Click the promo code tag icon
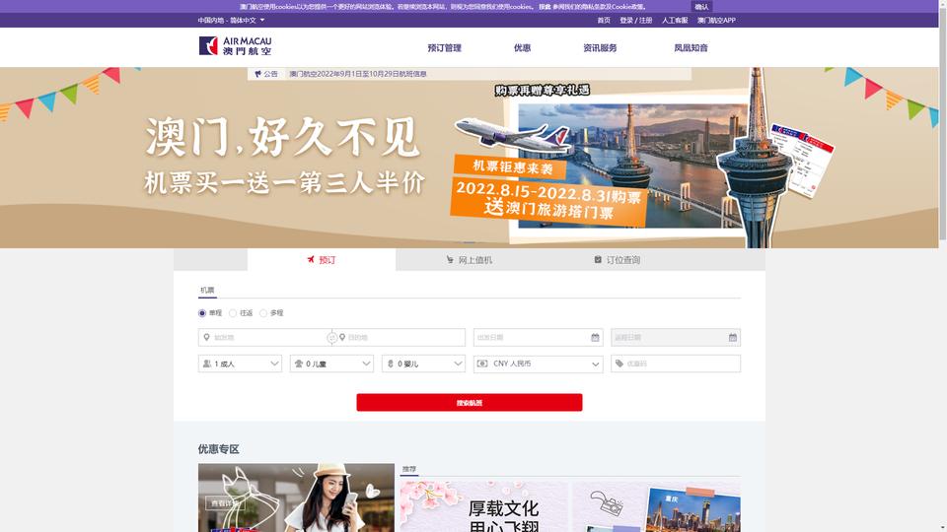Screen dimensions: 947x532 point(619,364)
